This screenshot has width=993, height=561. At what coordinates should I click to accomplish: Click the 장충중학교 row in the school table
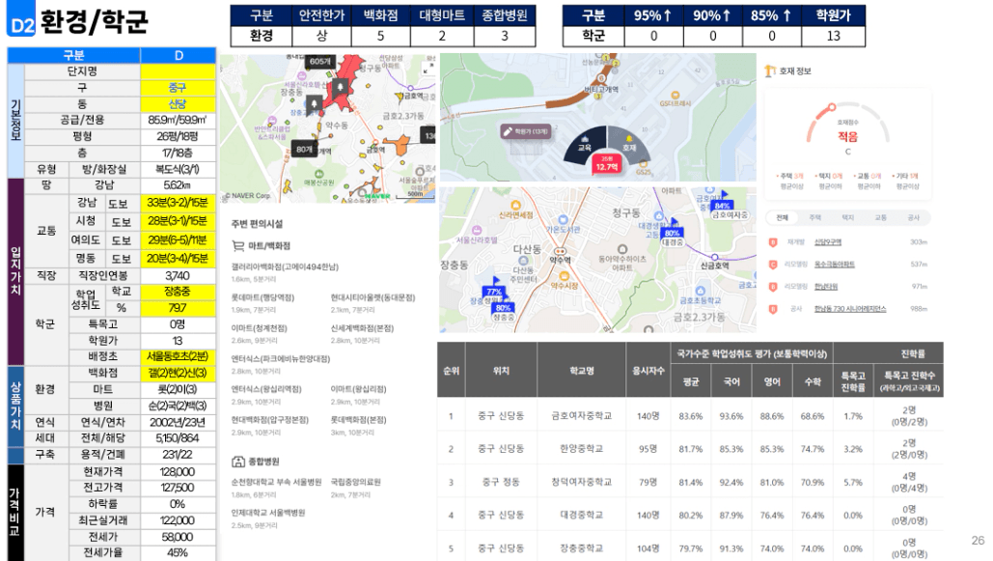[690, 547]
